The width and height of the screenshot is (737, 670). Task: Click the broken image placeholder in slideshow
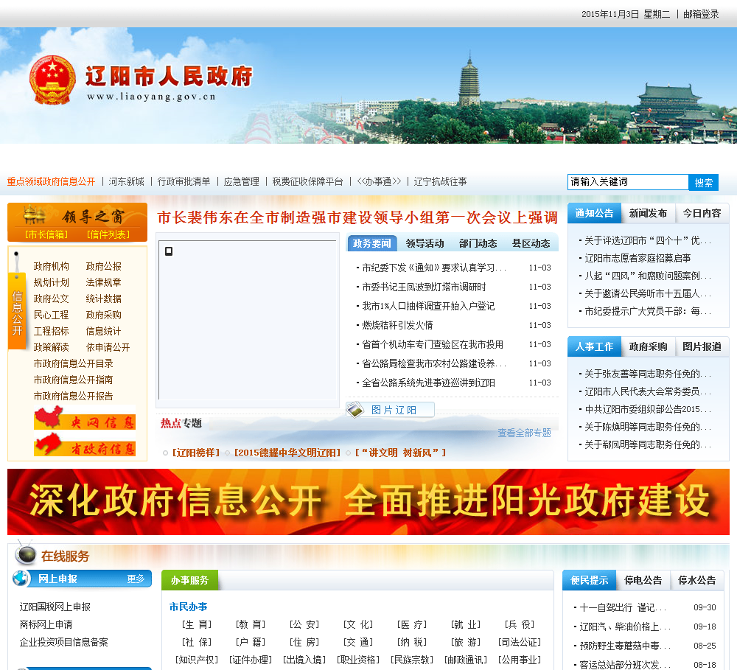(x=169, y=251)
